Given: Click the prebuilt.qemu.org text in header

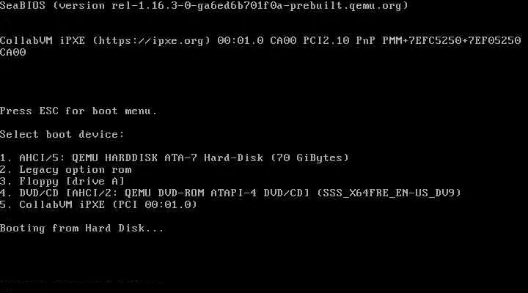Looking at the screenshot, I should point(345,6).
